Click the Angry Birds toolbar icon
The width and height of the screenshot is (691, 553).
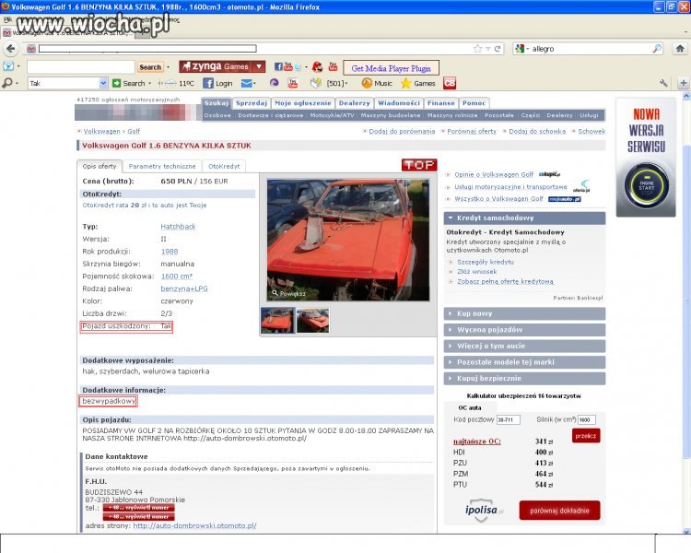pos(317,66)
